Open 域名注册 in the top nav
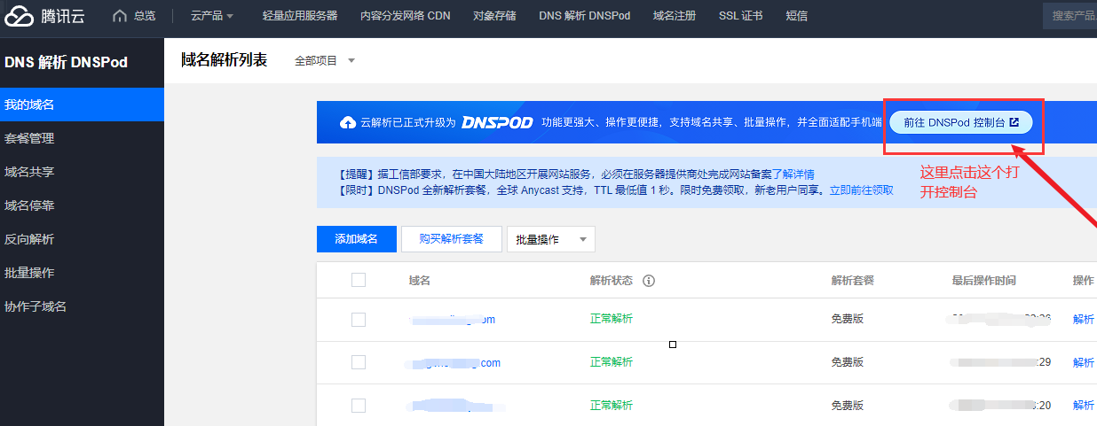 (x=675, y=16)
